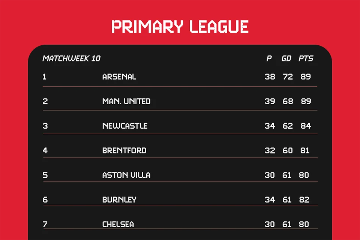Click the P column header

(269, 58)
